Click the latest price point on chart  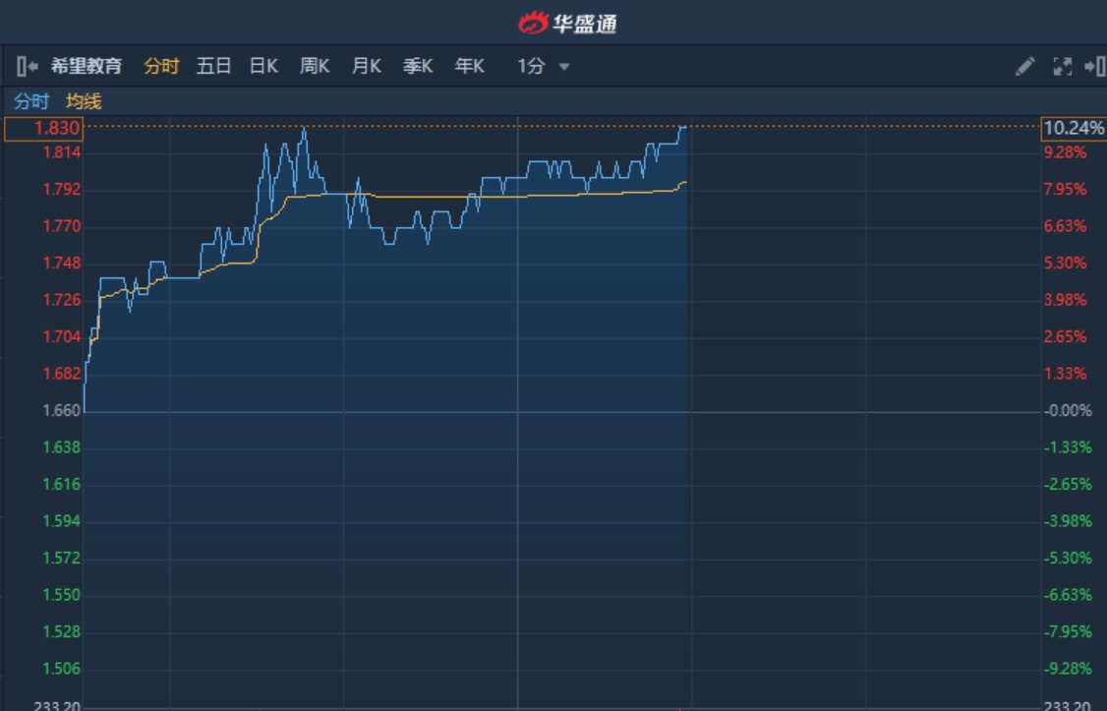pyautogui.click(x=683, y=127)
